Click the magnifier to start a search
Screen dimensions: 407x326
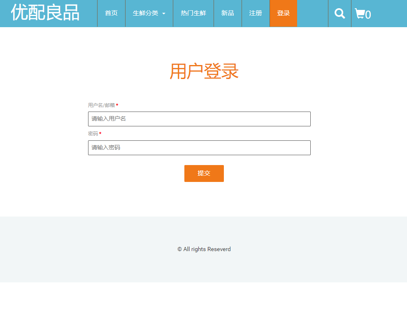[x=339, y=13]
